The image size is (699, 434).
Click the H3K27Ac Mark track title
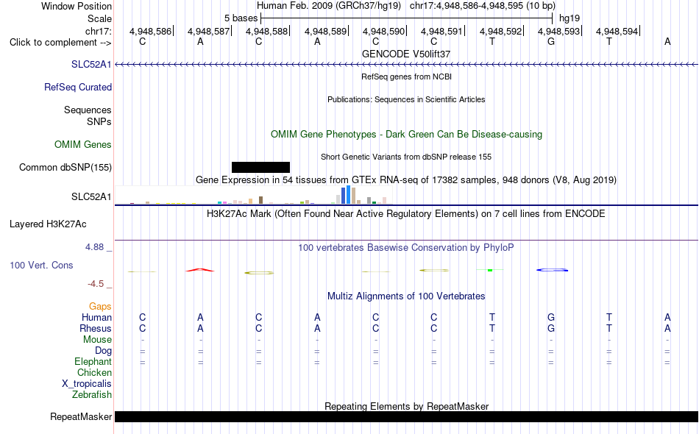coord(406,214)
